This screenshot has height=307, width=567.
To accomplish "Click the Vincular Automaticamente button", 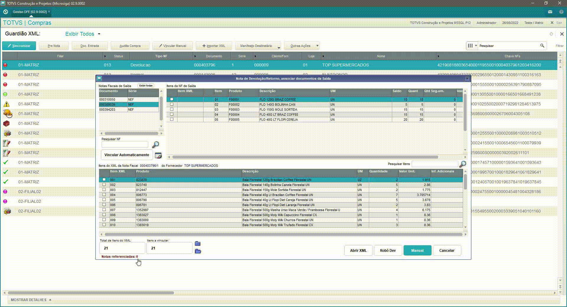I will click(x=127, y=155).
